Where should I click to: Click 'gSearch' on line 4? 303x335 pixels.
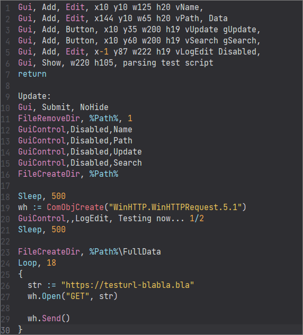[240, 41]
